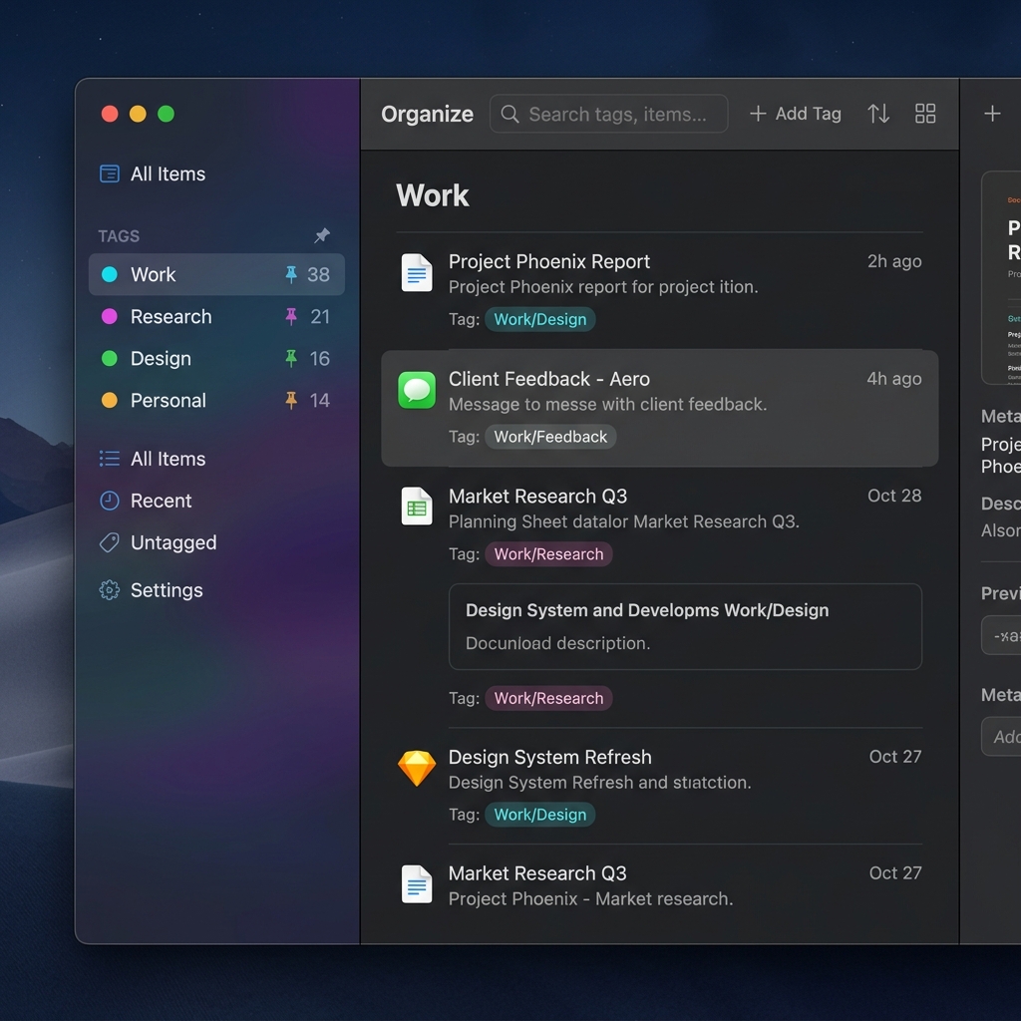This screenshot has height=1021, width=1021.
Task: Click the sort arrows icon in toolbar
Action: pos(878,114)
